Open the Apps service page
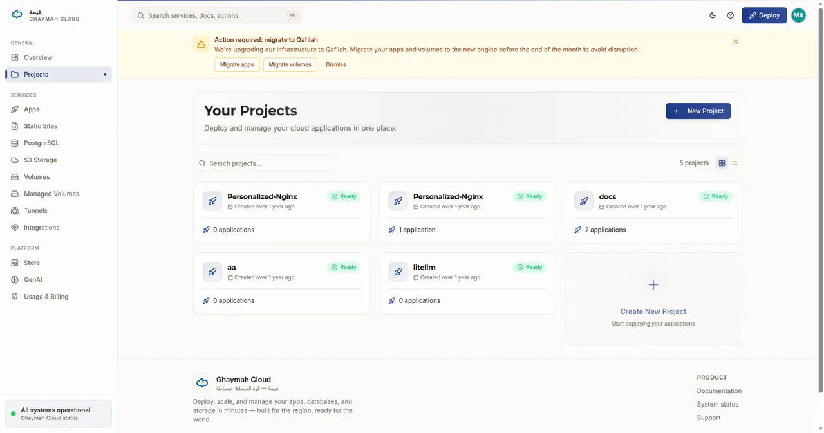 [x=59, y=109]
